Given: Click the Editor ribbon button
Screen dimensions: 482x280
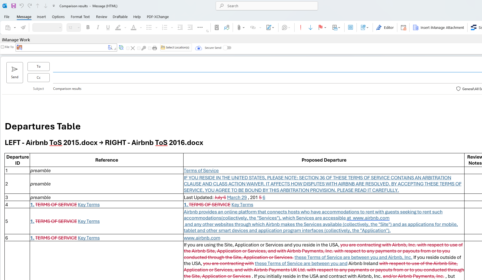Looking at the screenshot, I should [x=385, y=27].
